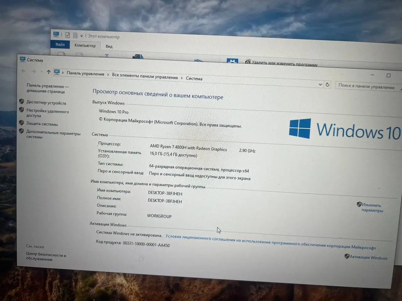Expand the chevron before Система breadcrumb
402x301 pixels.
[x=182, y=78]
